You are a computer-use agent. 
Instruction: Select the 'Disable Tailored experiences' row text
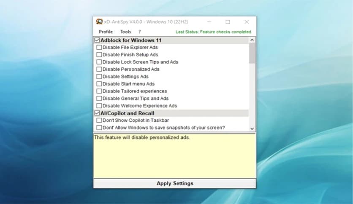135,91
